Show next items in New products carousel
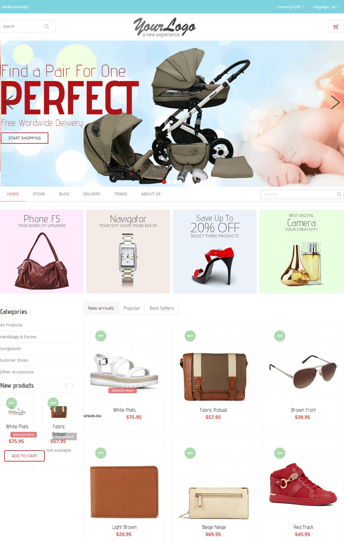Image resolution: width=344 pixels, height=542 pixels. (x=73, y=385)
